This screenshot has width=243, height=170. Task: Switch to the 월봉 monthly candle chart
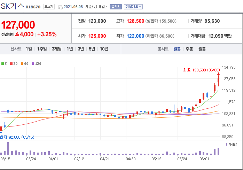pyautogui.click(x=202, y=49)
